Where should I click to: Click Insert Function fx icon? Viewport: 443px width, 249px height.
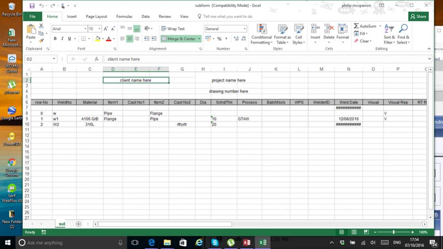tap(97, 59)
